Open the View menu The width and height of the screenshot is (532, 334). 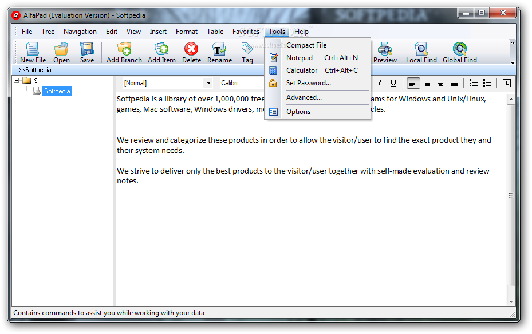click(x=133, y=32)
